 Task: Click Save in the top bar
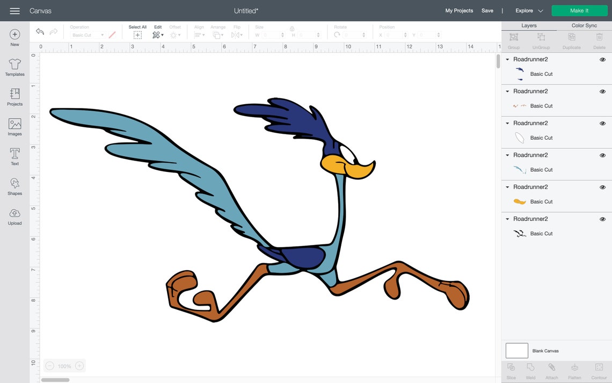coord(487,10)
